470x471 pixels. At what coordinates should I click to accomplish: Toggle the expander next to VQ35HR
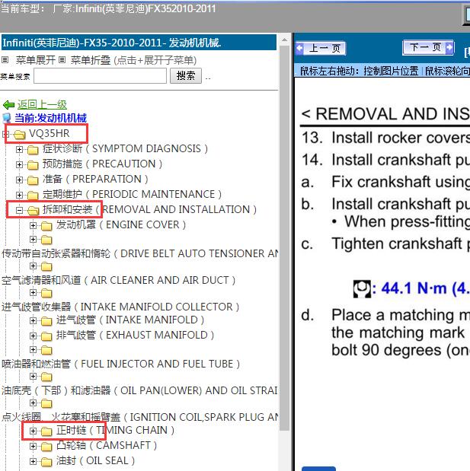(x=5, y=134)
